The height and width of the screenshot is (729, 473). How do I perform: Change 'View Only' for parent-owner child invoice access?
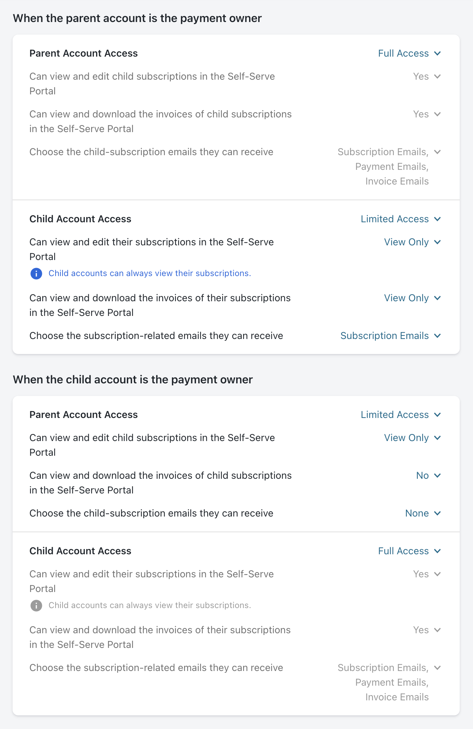[x=412, y=298]
